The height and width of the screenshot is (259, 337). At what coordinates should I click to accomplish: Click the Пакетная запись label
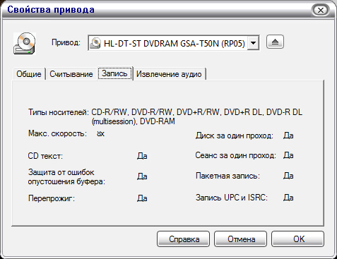click(227, 176)
